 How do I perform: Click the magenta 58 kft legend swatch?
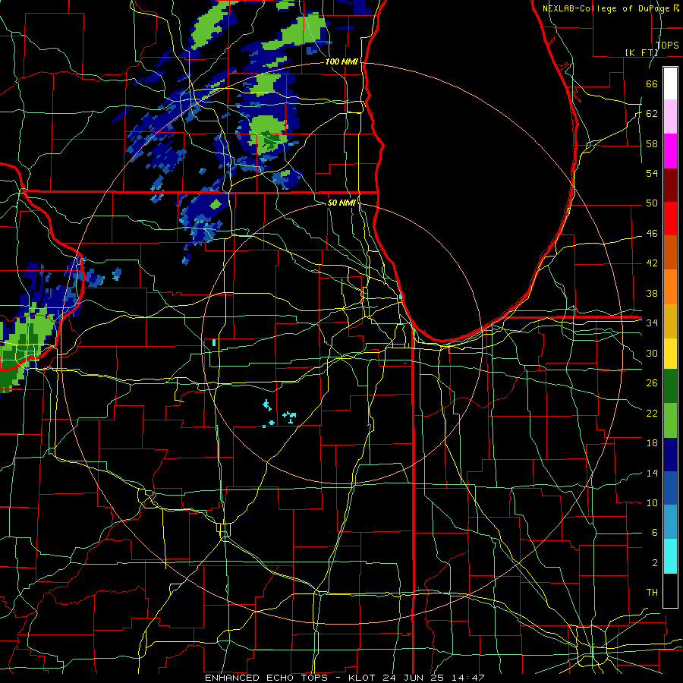[x=670, y=151]
